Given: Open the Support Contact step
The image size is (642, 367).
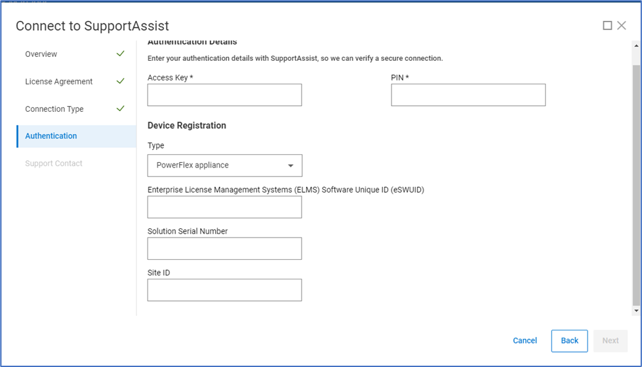Looking at the screenshot, I should click(x=54, y=164).
